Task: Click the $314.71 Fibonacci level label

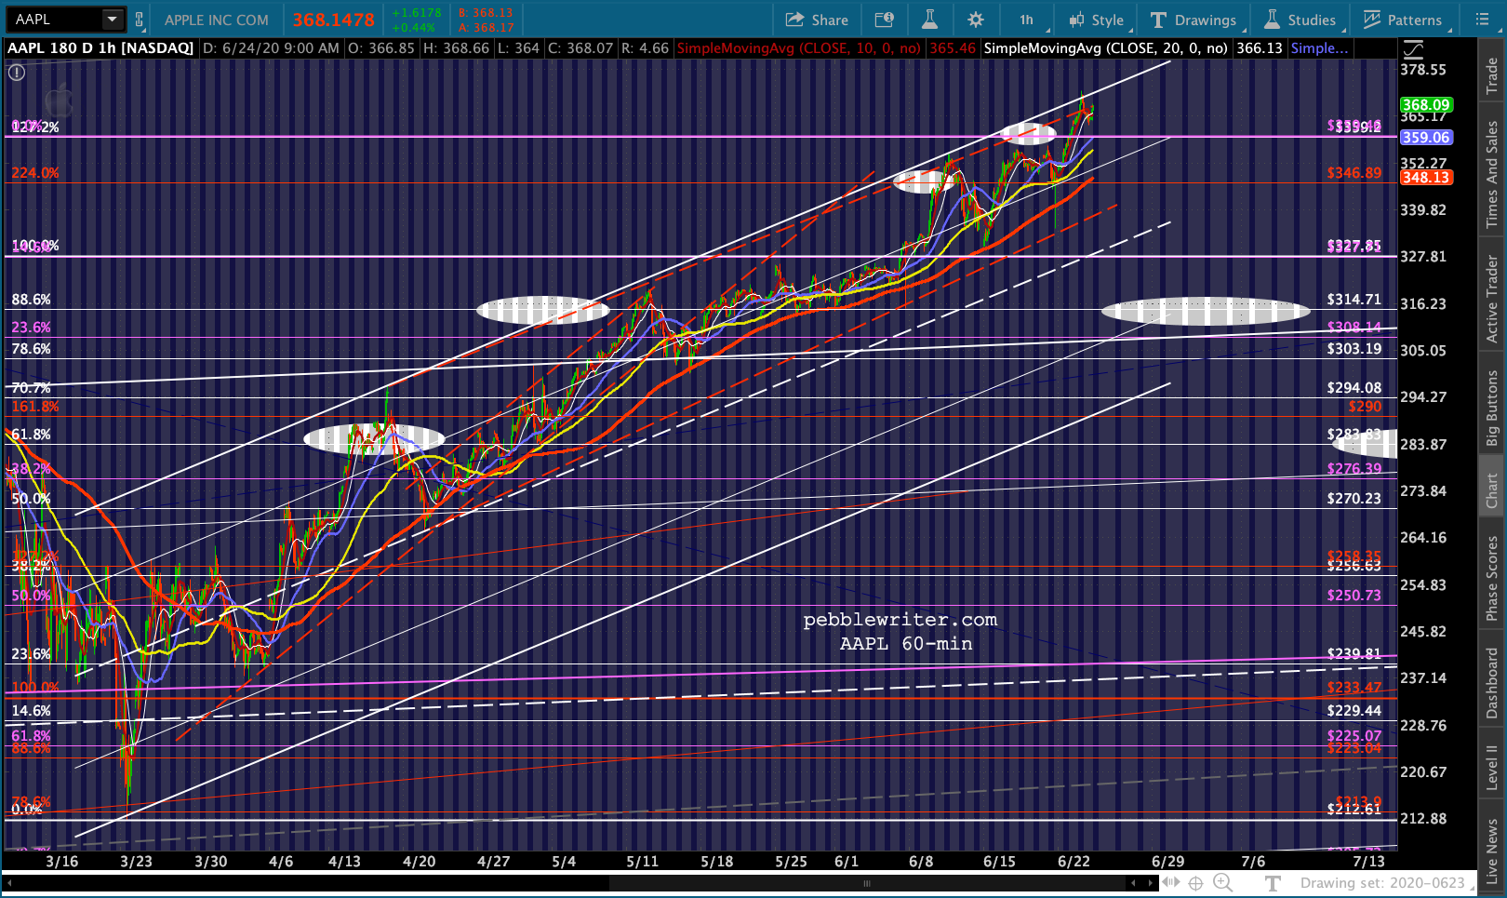Action: (x=1354, y=300)
